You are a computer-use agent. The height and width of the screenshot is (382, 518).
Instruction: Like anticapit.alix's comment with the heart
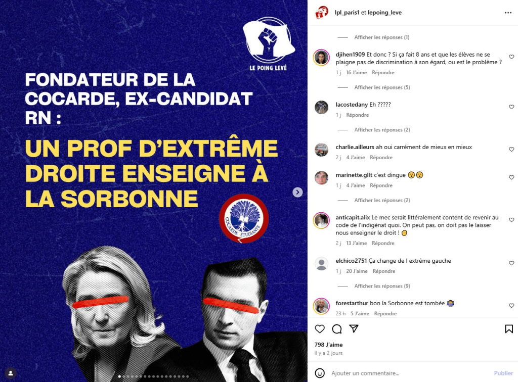tap(511, 220)
